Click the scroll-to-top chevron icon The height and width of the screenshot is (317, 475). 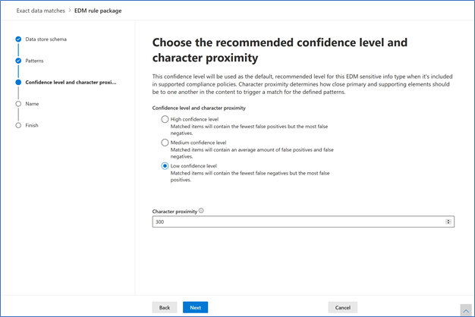point(466,311)
